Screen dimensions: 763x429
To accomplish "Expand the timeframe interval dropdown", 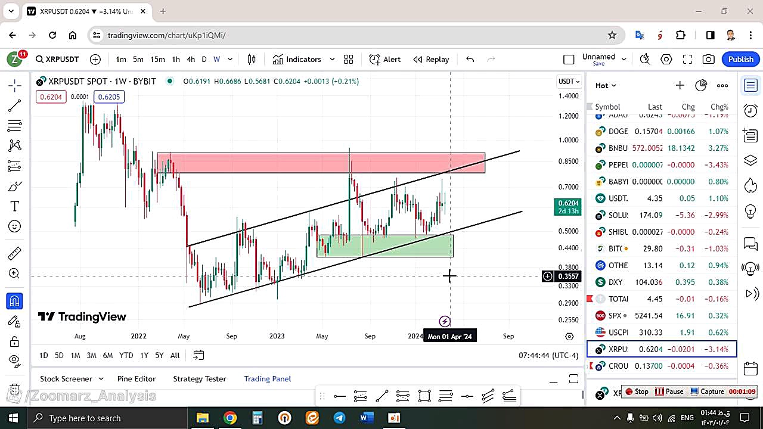I will 230,59.
